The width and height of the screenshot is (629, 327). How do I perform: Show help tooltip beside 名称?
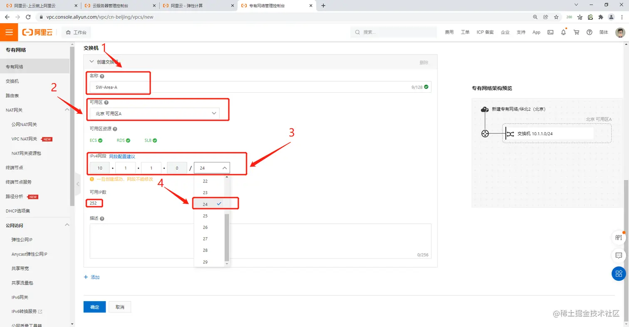pyautogui.click(x=102, y=76)
